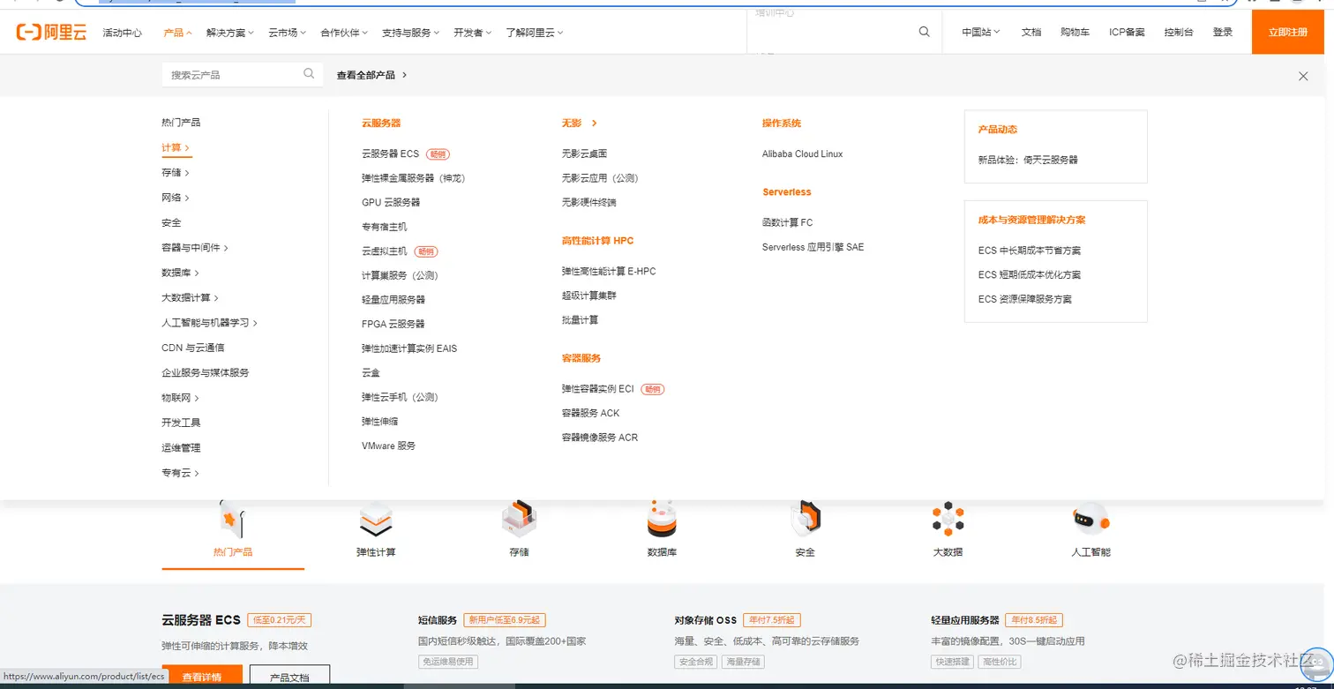This screenshot has width=1334, height=689.
Task: Expand the 了解阿里云 navigation dropdown
Action: click(534, 33)
